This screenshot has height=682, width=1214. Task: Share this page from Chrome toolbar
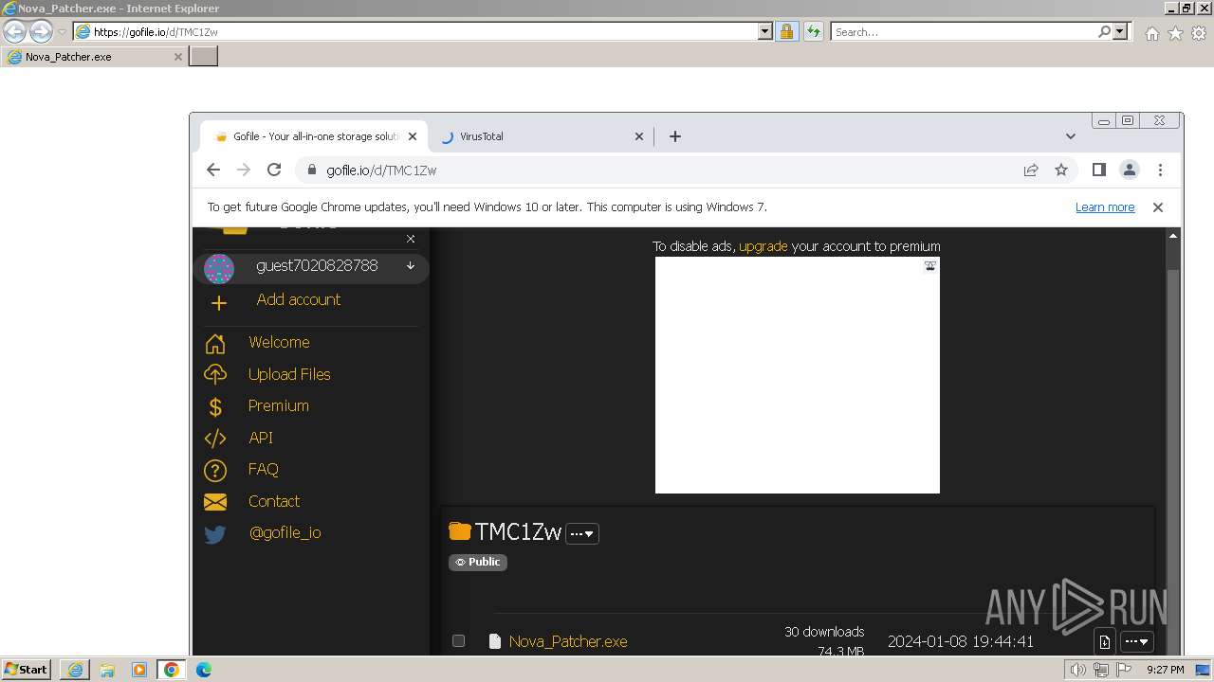[x=1031, y=170]
